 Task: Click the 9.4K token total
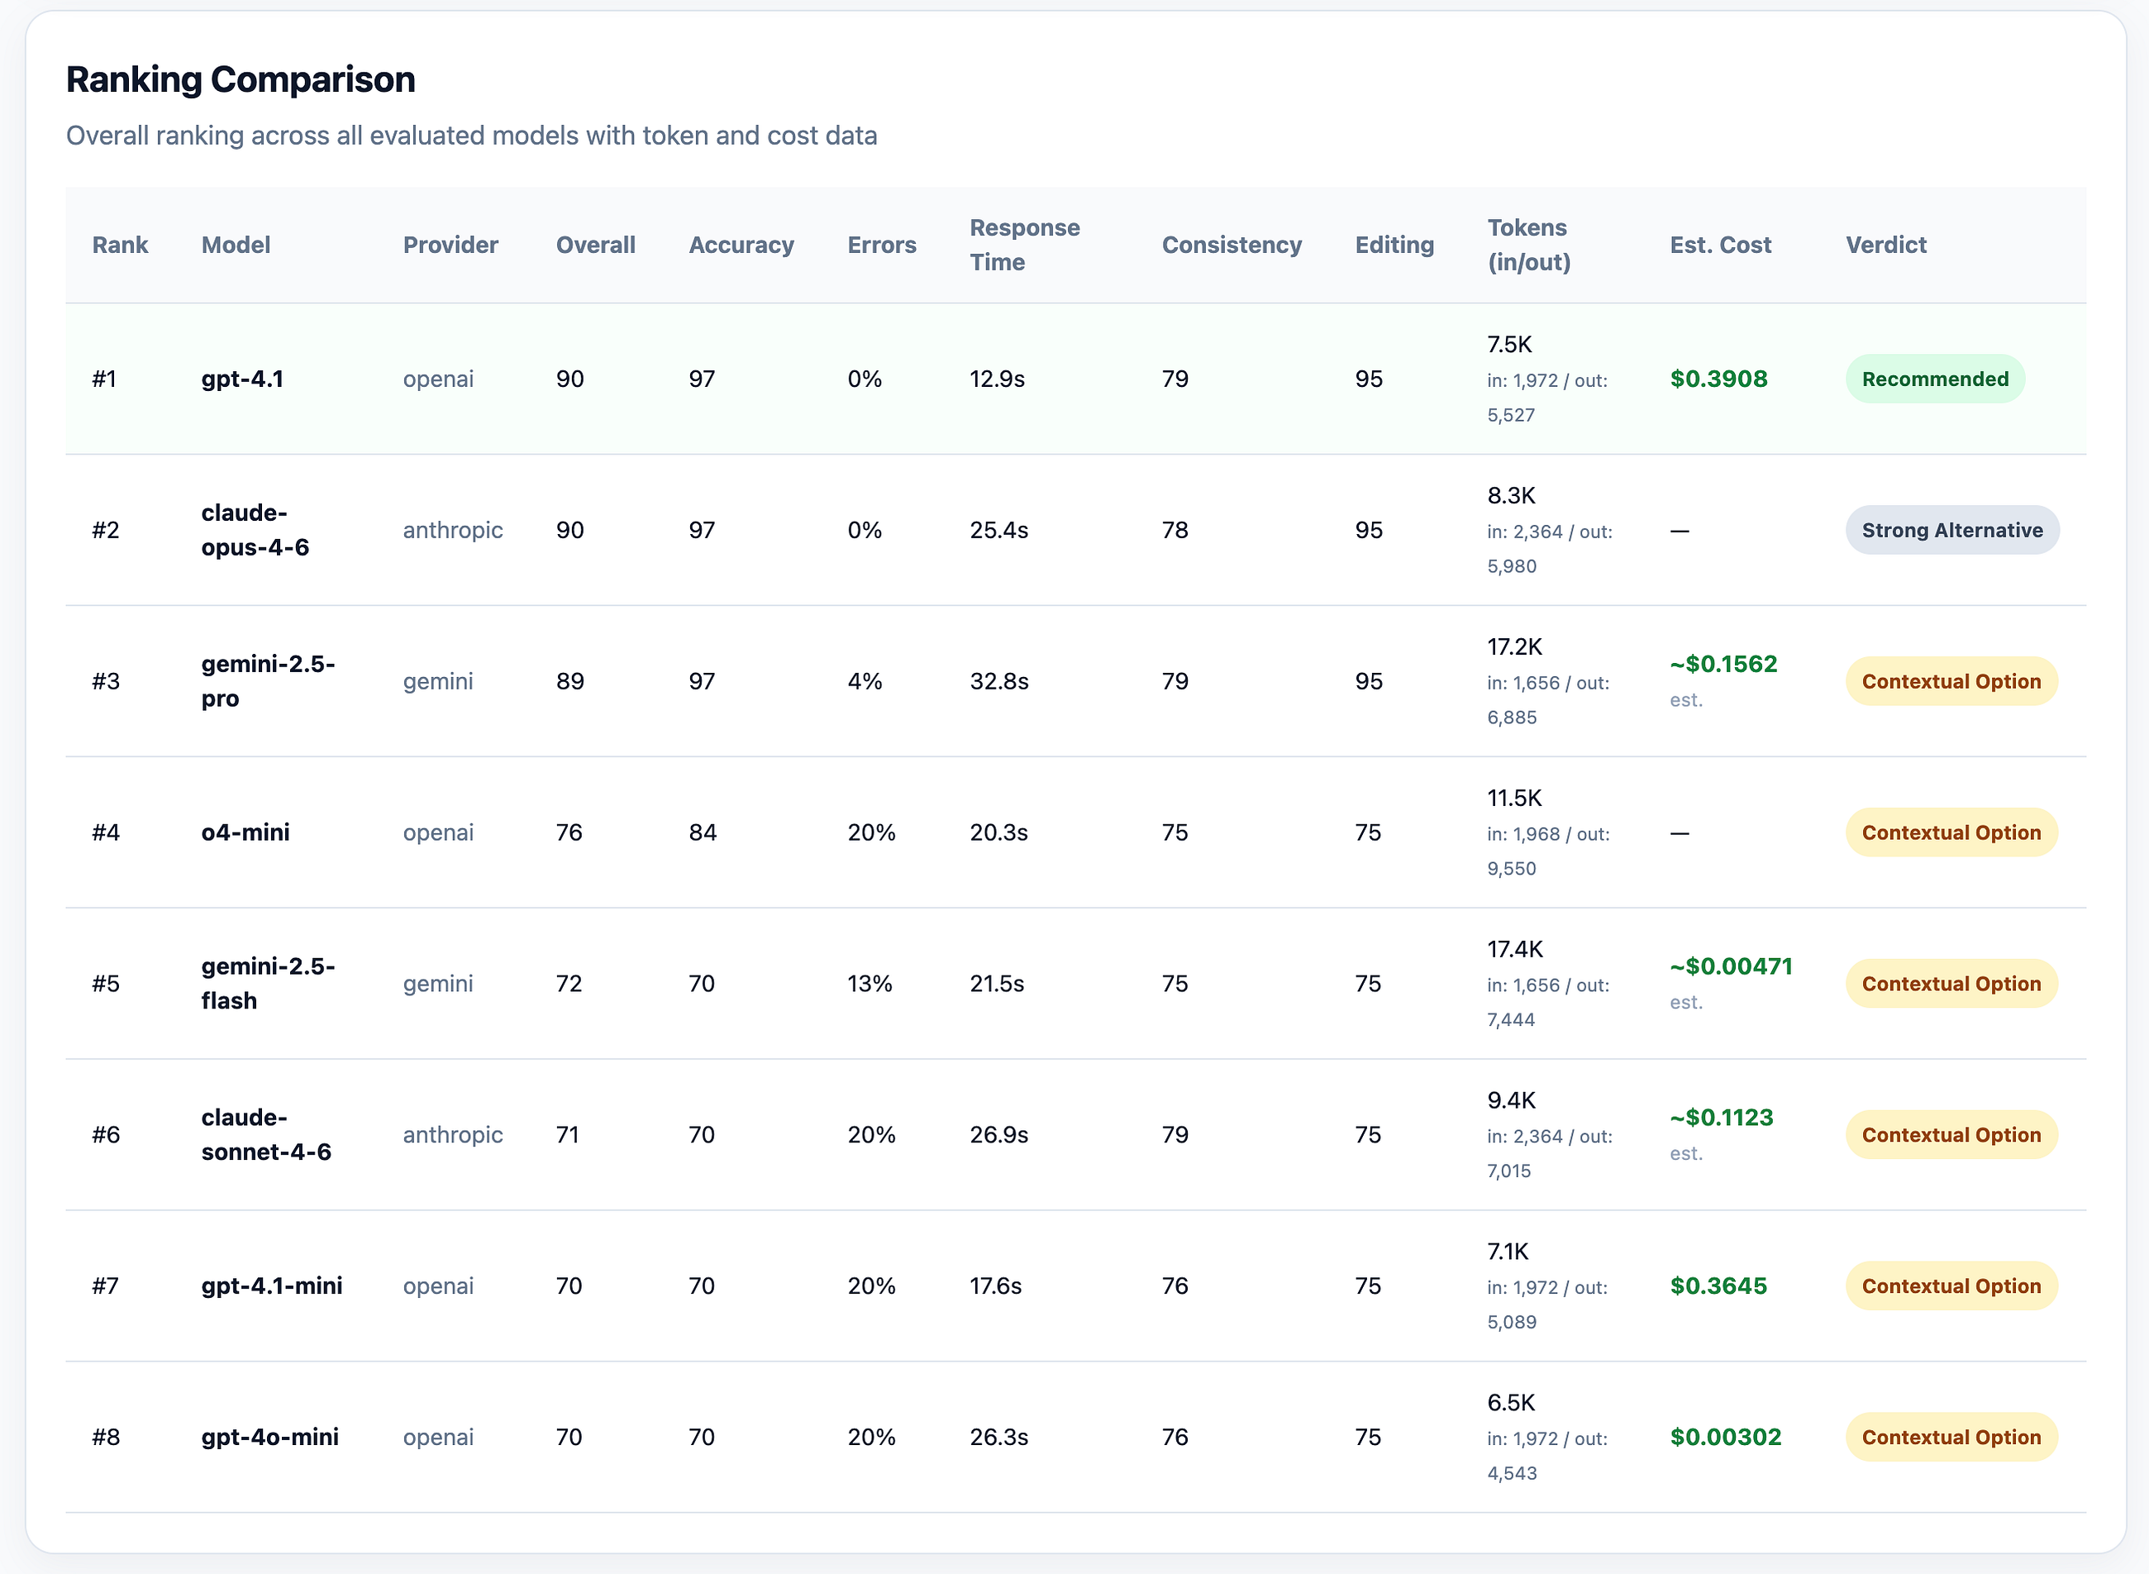pyautogui.click(x=1512, y=1100)
